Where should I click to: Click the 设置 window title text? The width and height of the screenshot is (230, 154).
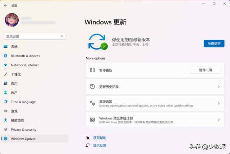pos(14,6)
